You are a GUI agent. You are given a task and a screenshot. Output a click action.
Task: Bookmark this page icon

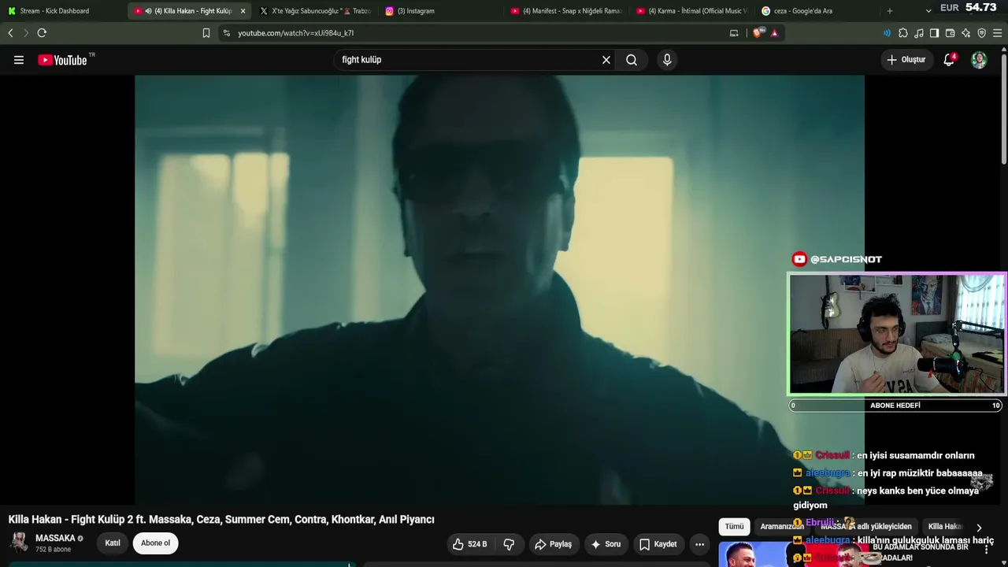click(x=206, y=33)
